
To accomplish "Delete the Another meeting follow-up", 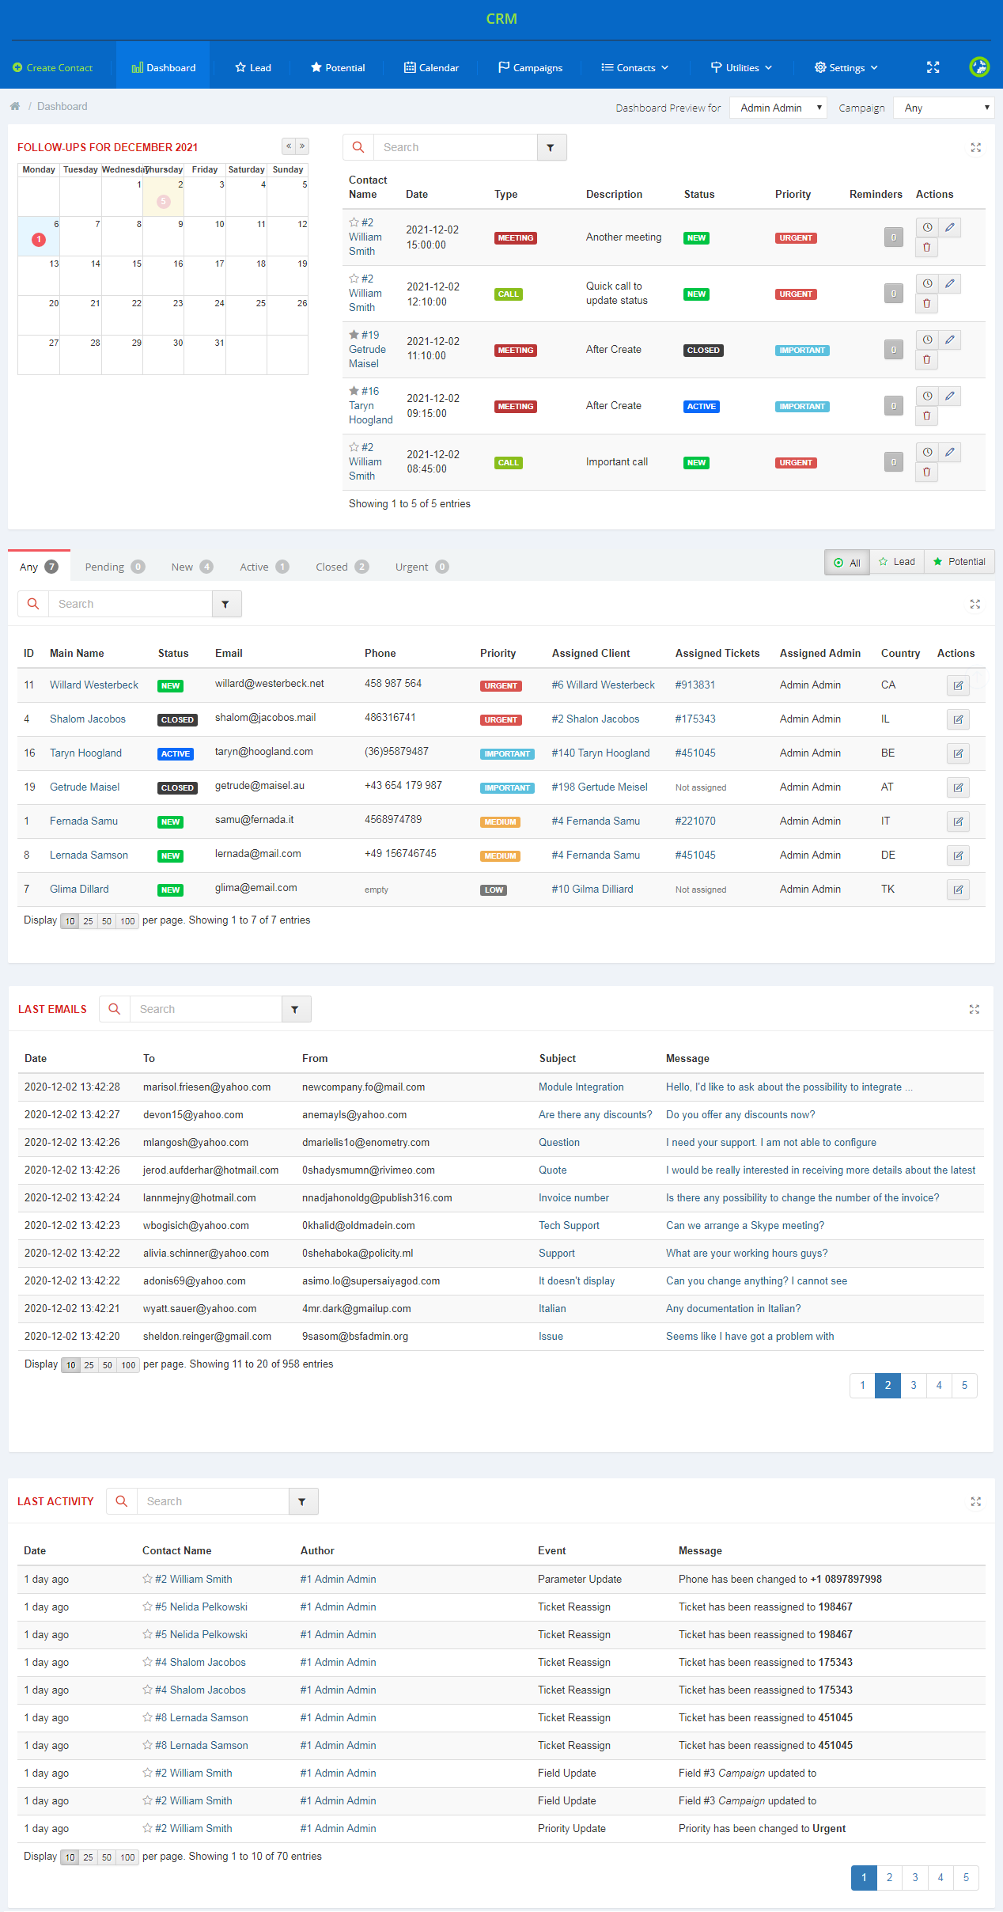I will [x=927, y=248].
